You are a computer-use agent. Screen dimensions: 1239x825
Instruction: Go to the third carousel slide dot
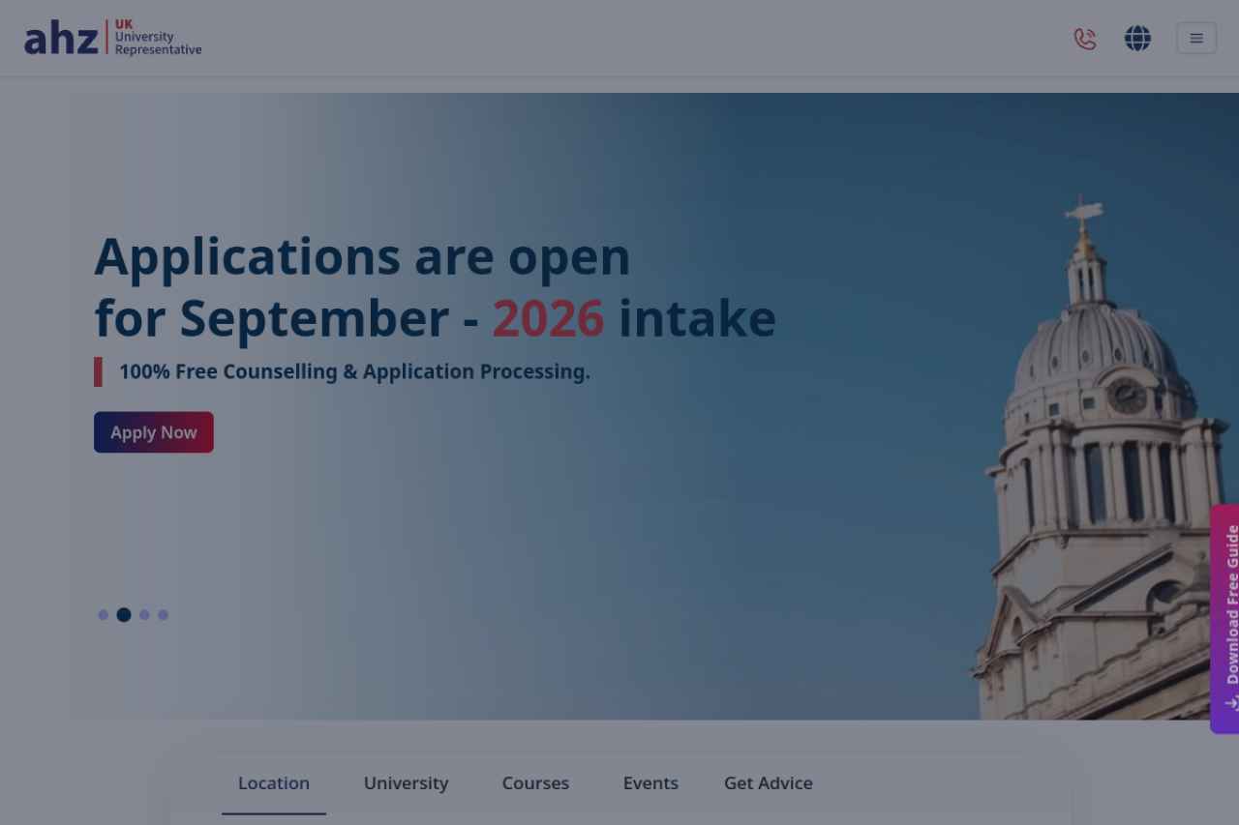point(144,615)
